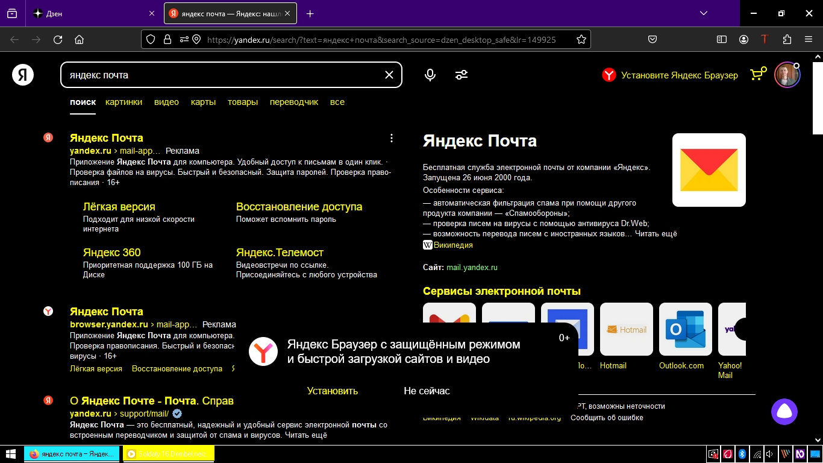Open the "Яндекс Почта" browser.yandex.ru result title
823x463 pixels.
[x=107, y=312]
